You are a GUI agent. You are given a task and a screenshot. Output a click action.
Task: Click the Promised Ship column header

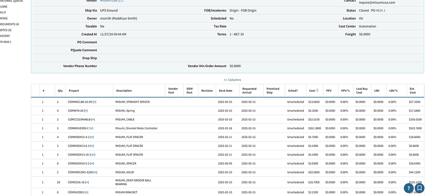[273, 90]
